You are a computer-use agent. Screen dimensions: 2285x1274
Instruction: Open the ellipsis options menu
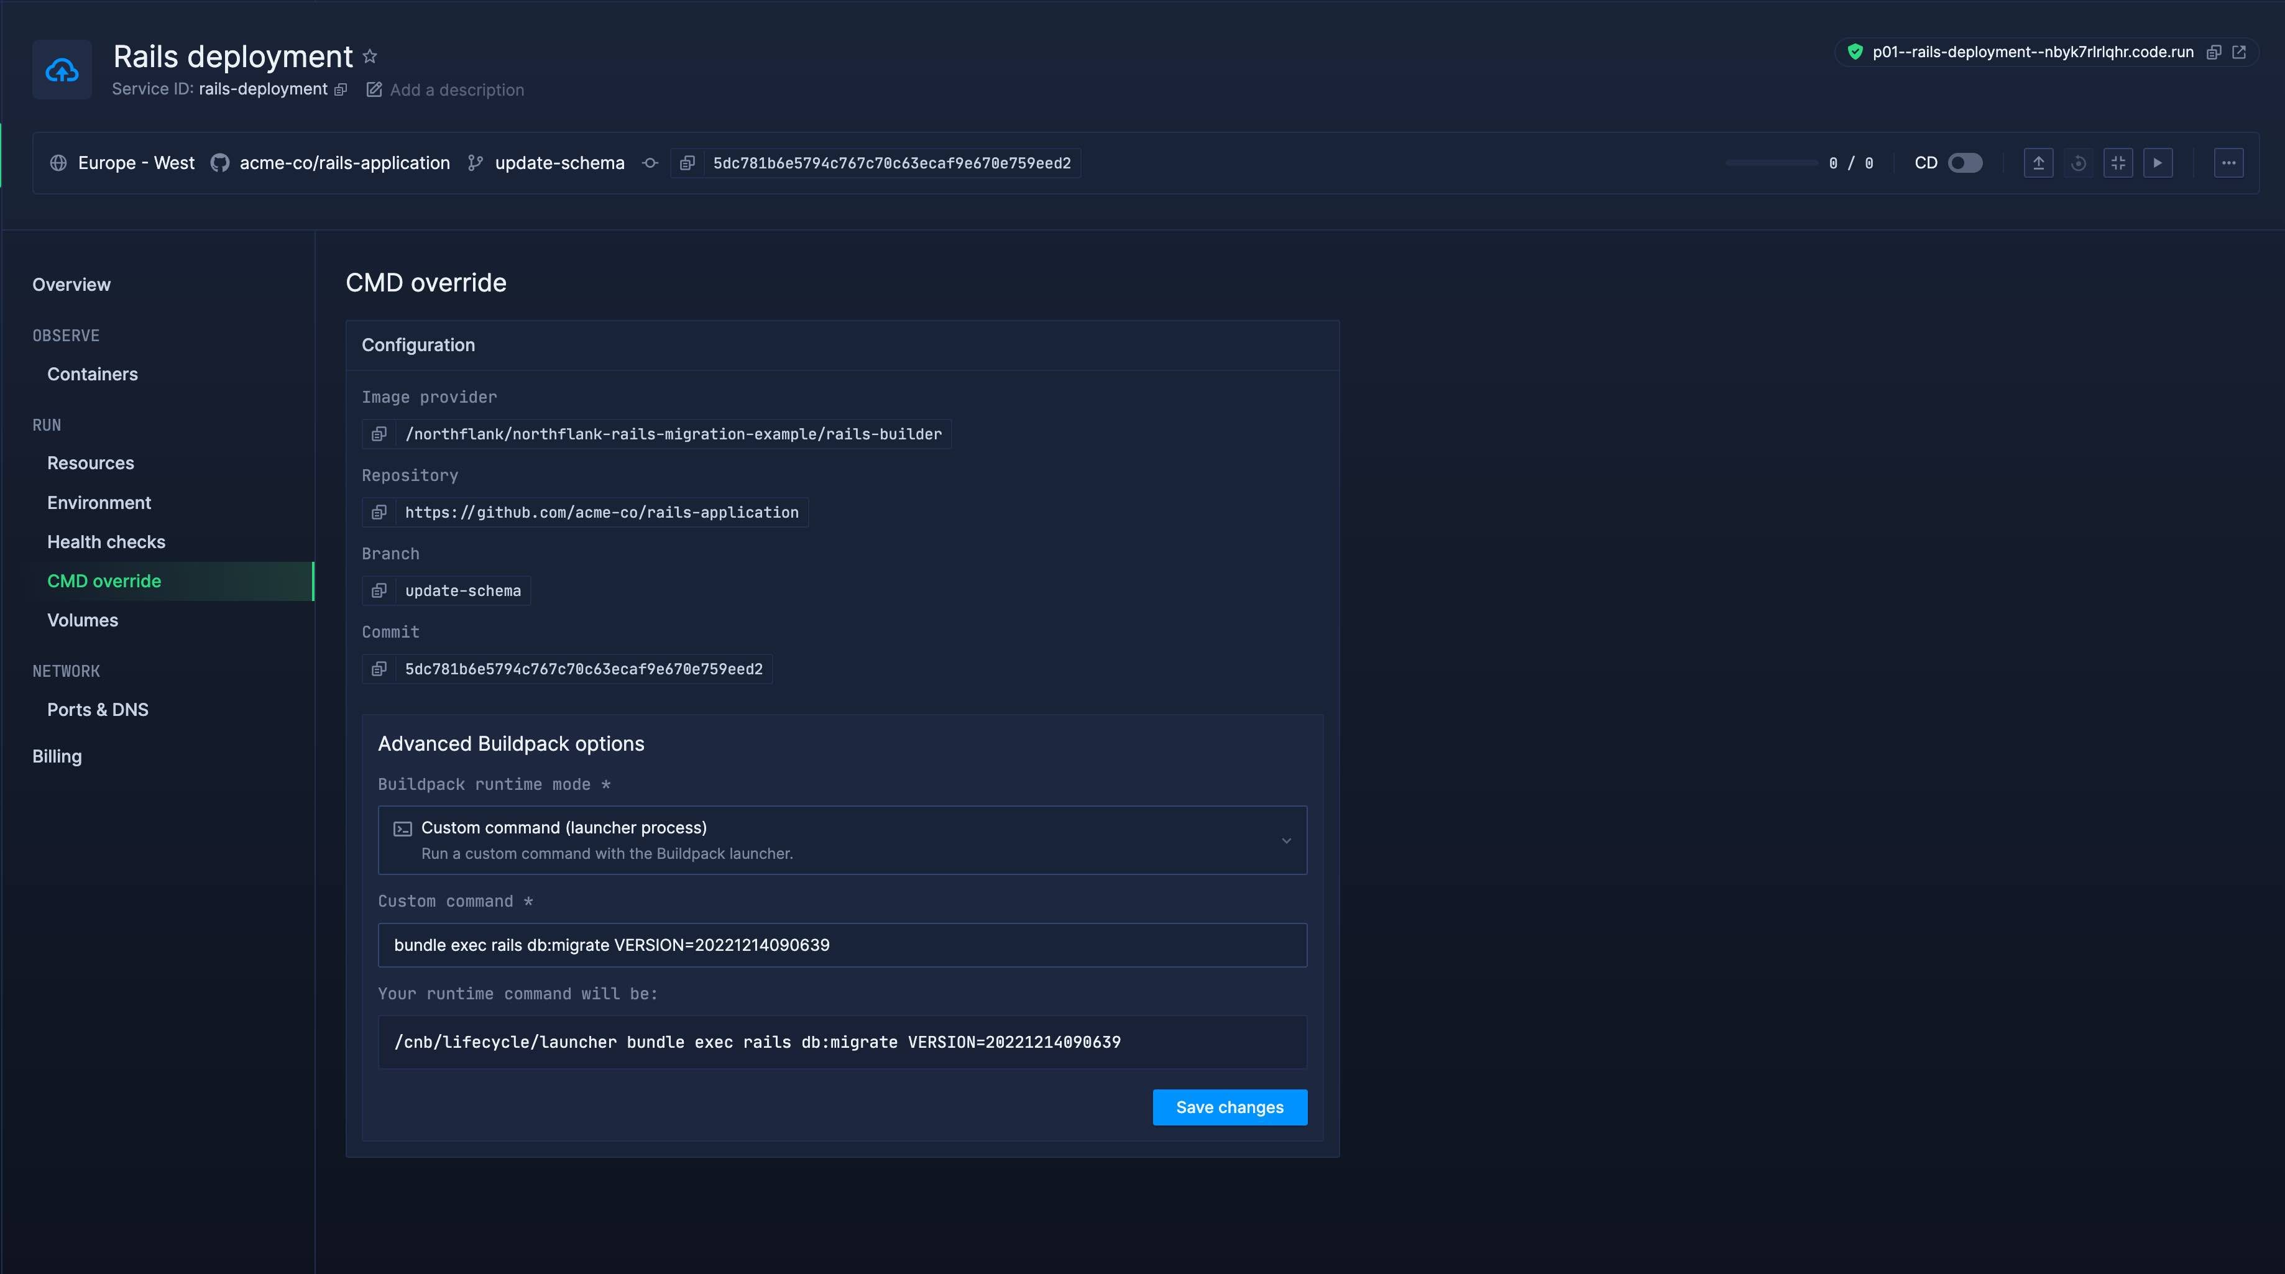tap(2229, 162)
